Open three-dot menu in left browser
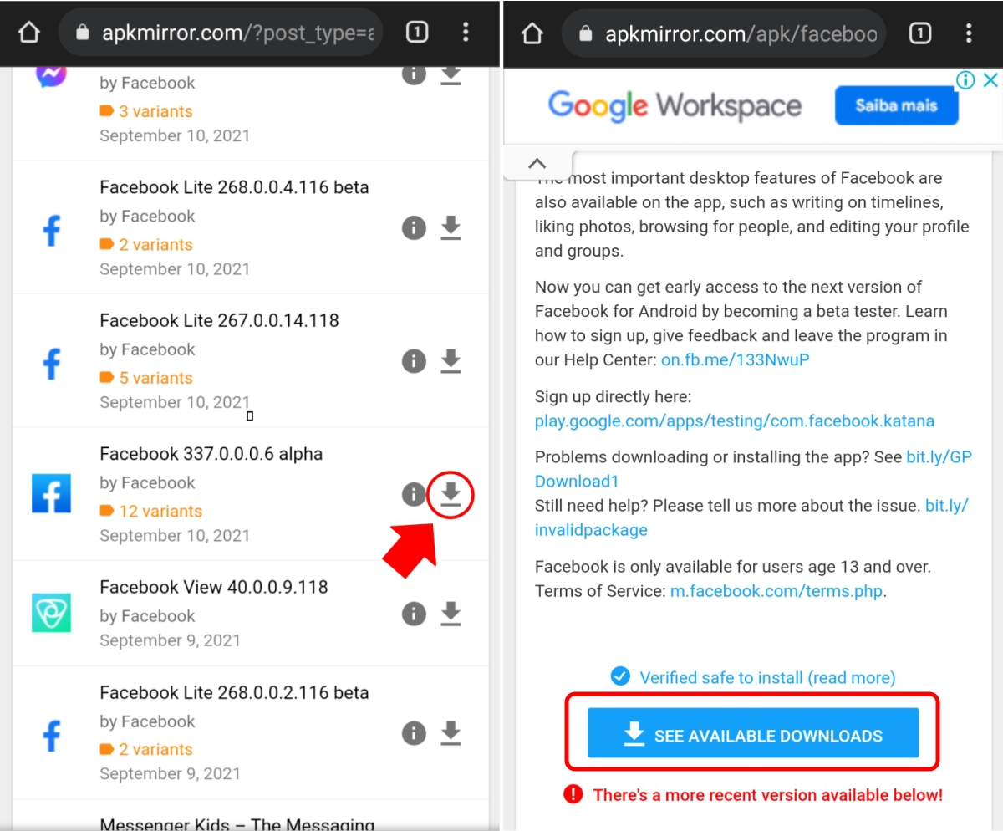Screen dimensions: 1003x831 coord(466,33)
